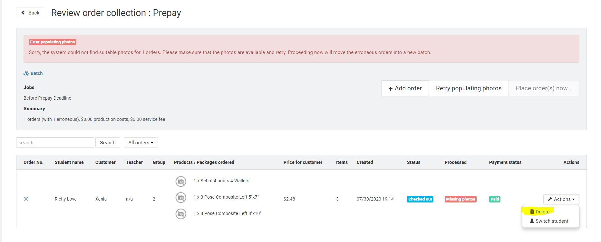Choose Delete from the Actions menu
The width and height of the screenshot is (601, 242).
click(540, 211)
